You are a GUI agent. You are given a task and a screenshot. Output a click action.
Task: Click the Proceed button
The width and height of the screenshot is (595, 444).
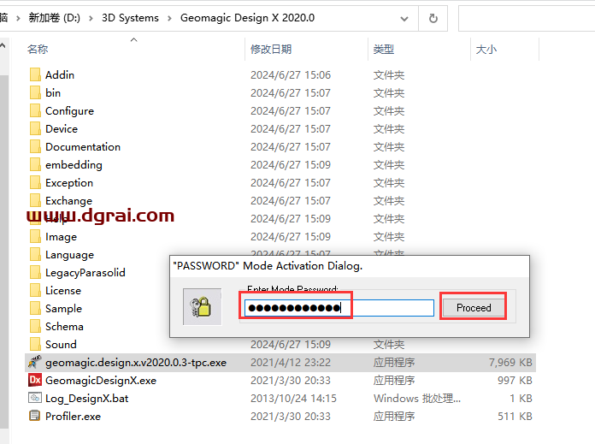point(474,307)
